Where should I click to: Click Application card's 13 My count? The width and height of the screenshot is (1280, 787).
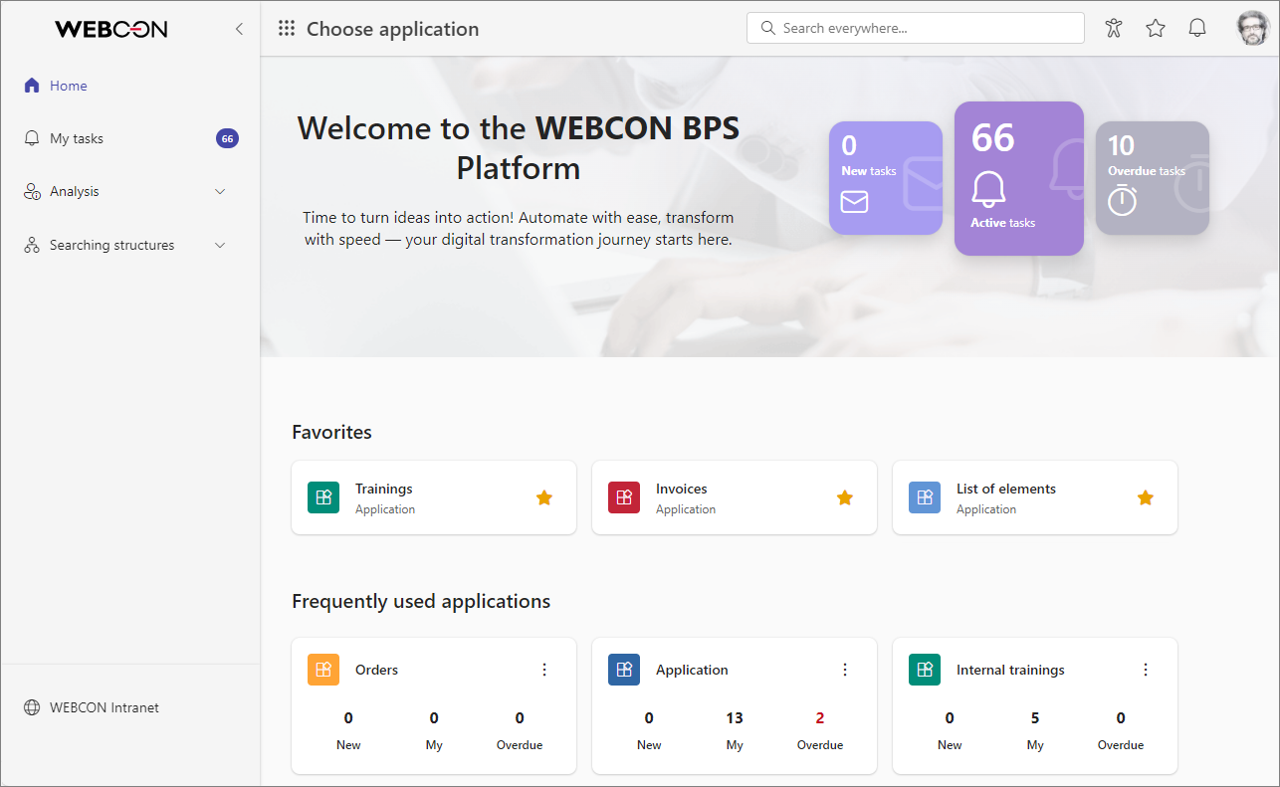coord(735,718)
